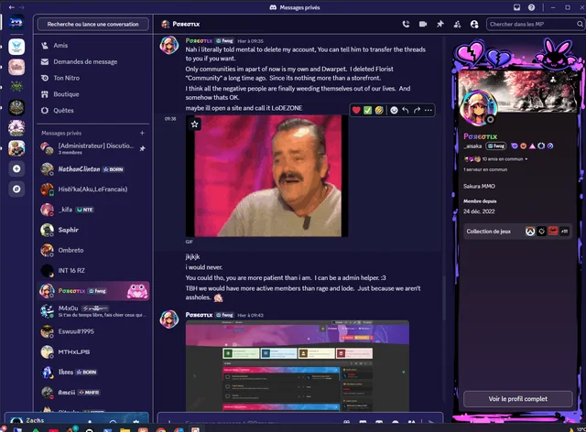Add a server with plus icon
The height and width of the screenshot is (432, 586).
click(16, 169)
